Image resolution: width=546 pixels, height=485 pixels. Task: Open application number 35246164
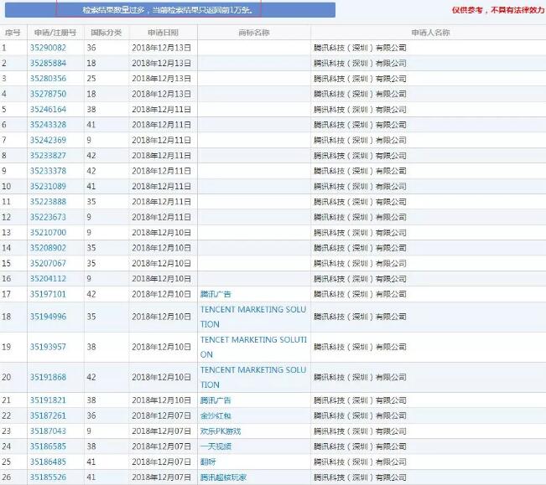(x=48, y=109)
